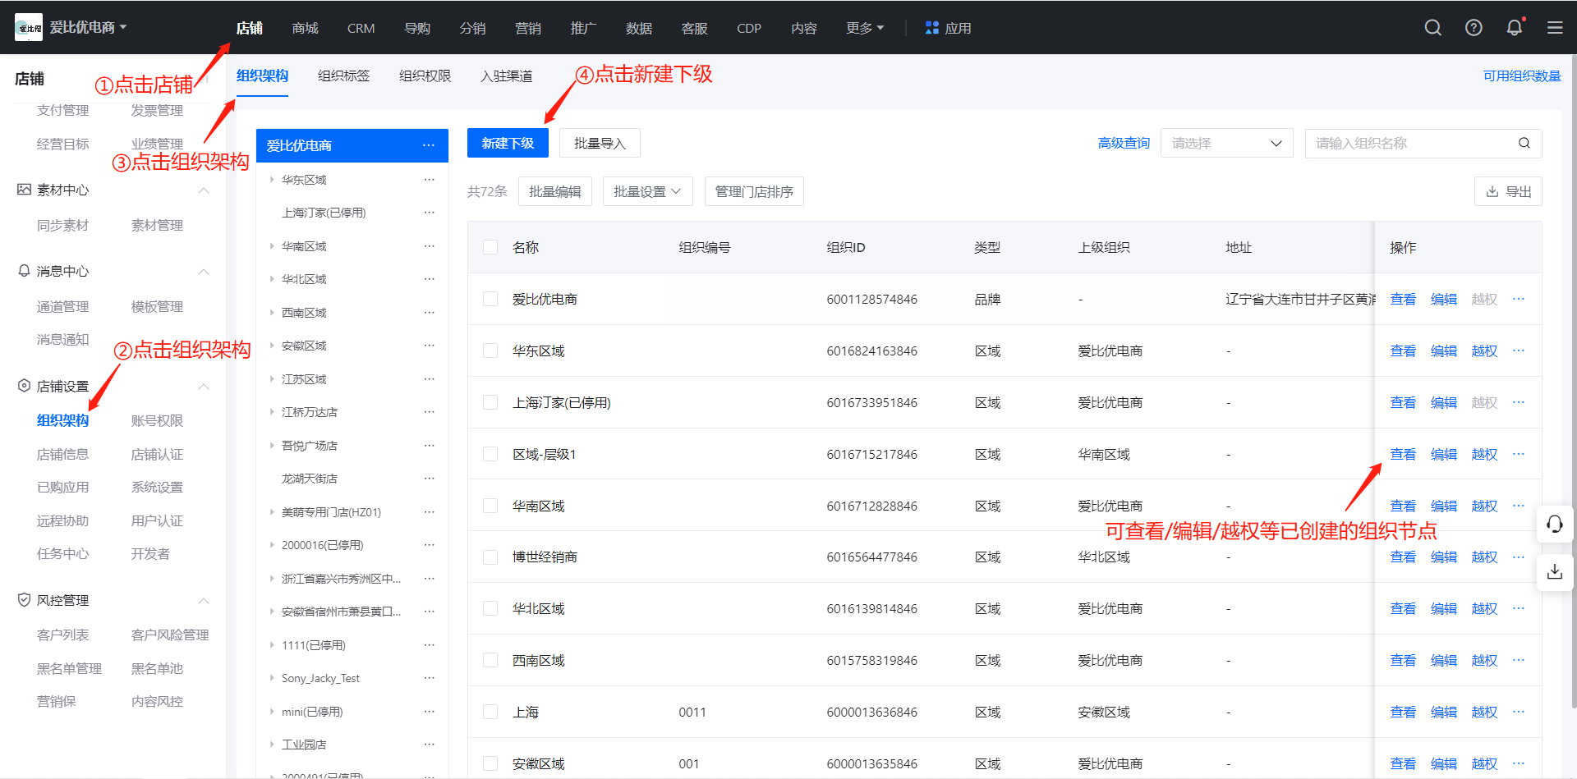
Task: Check the 华南区域 row checkbox
Action: coord(490,506)
